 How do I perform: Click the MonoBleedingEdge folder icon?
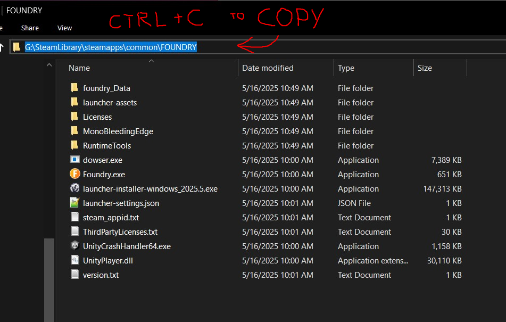74,131
